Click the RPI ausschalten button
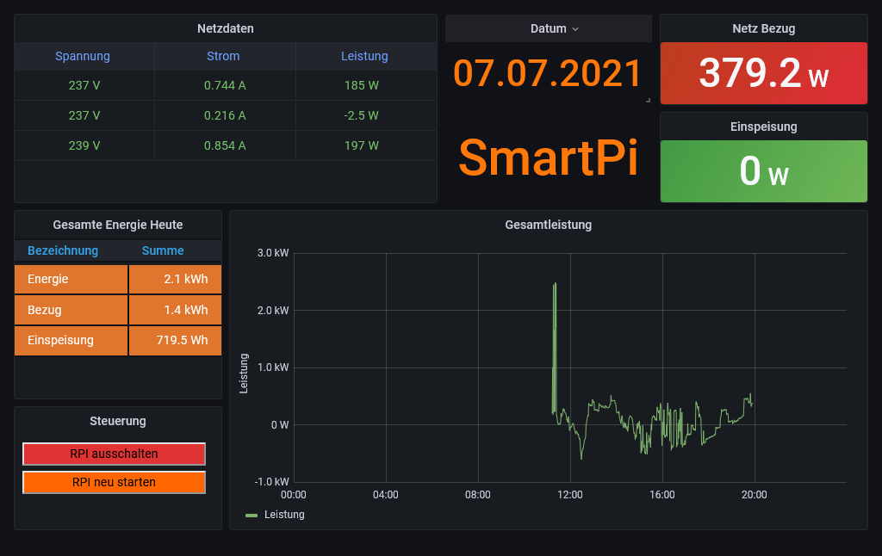Screen dimensions: 882x556 [114, 454]
